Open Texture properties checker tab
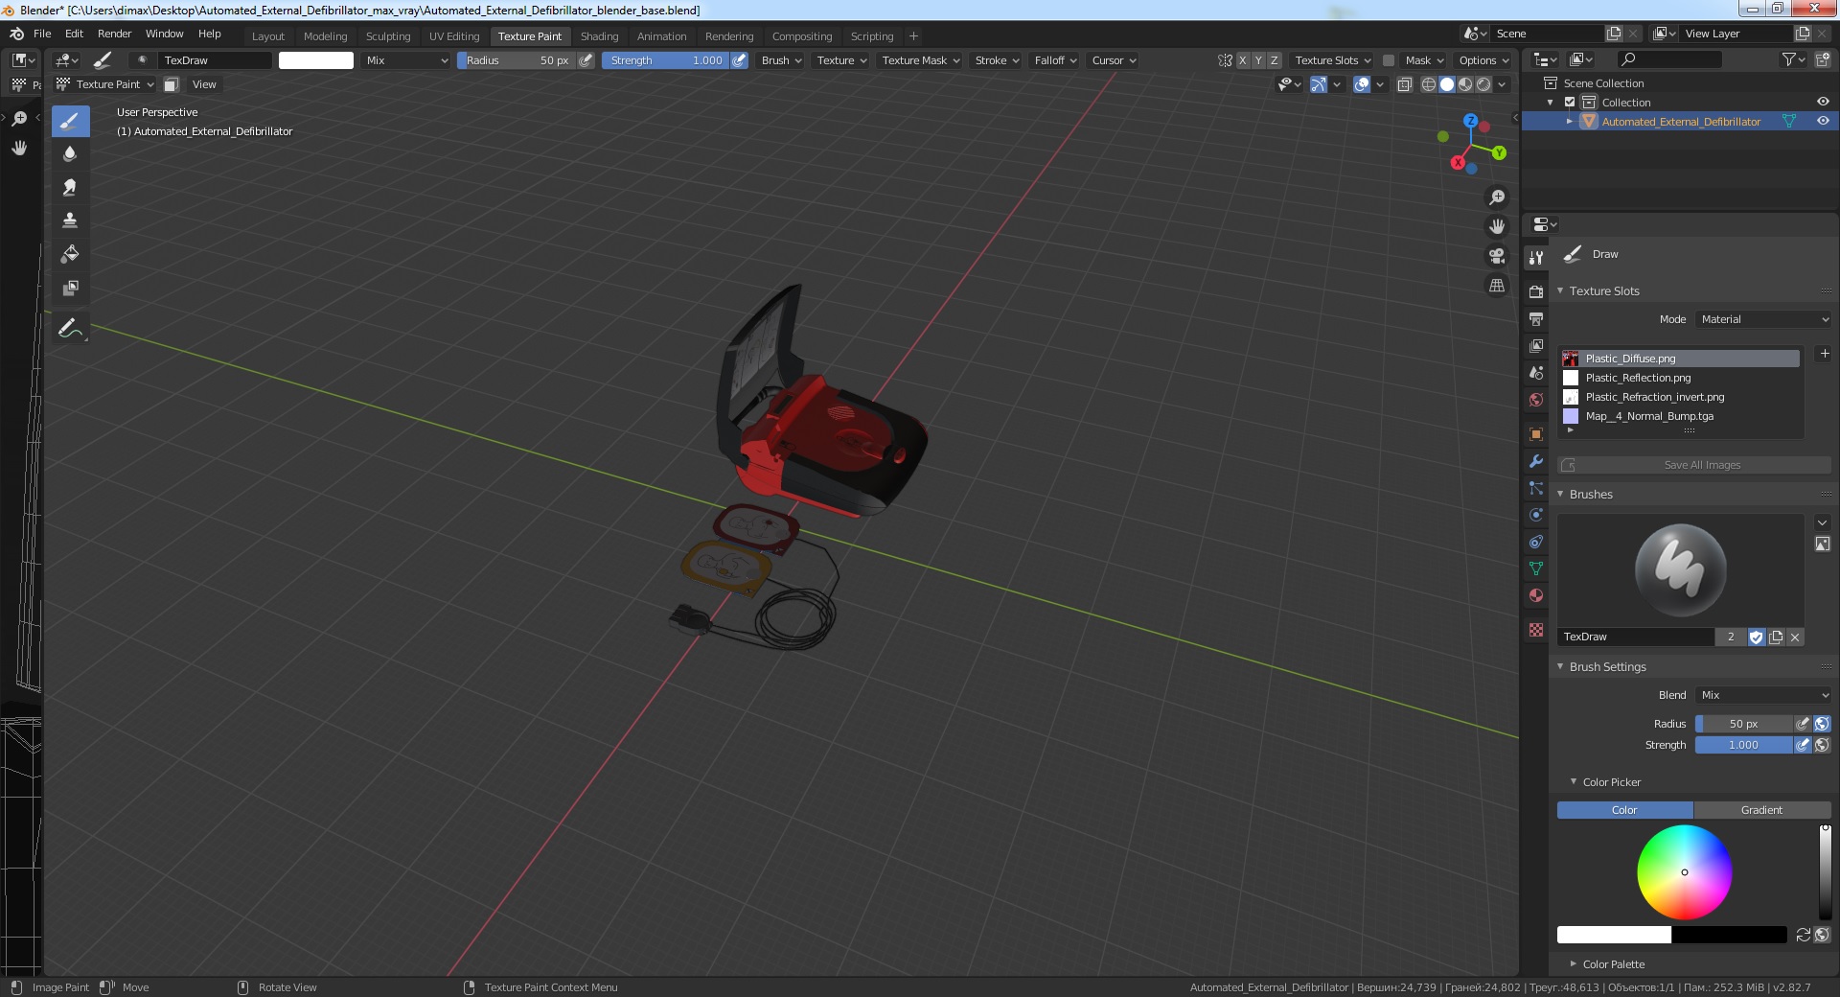The image size is (1840, 997). 1536,630
